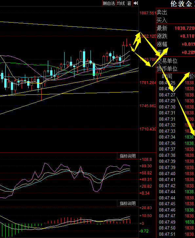Screen dimensions: 195x238
Task: Toggle the 均线 moving average display
Action: coord(121,3)
